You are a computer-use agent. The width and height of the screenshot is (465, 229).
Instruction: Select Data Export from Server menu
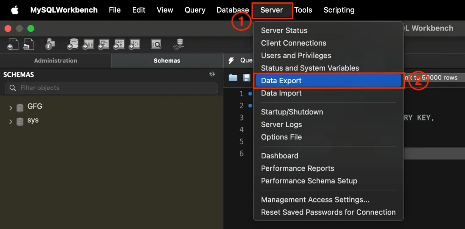click(281, 81)
